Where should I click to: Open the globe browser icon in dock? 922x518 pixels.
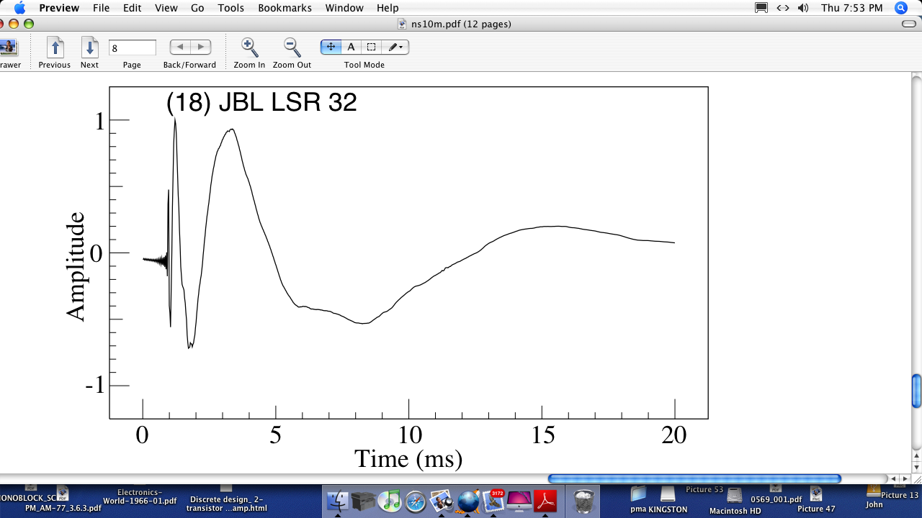tap(467, 500)
